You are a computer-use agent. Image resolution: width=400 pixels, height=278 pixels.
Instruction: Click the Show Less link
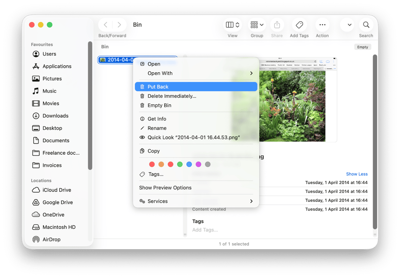tap(357, 174)
